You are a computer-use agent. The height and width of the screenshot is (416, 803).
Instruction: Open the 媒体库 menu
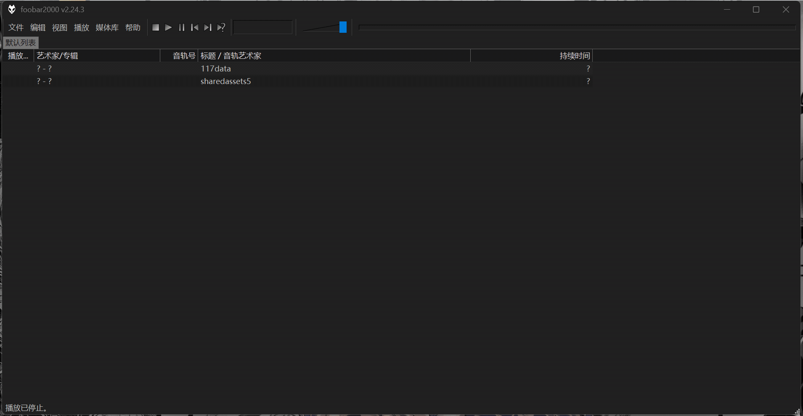(107, 27)
